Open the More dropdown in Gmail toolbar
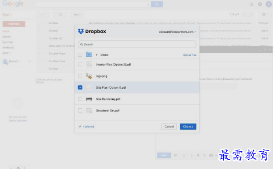273x169 pixels. click(x=77, y=15)
